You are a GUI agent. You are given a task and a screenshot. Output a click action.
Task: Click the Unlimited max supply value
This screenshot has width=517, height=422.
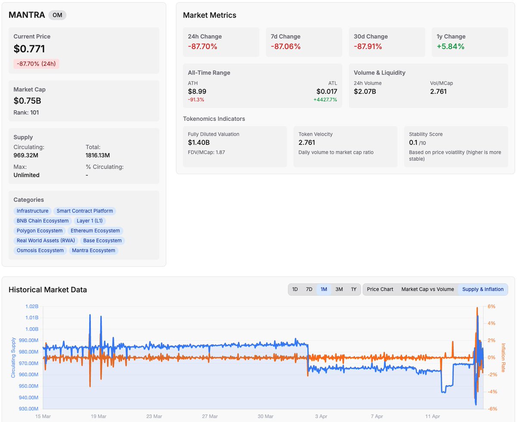26,175
